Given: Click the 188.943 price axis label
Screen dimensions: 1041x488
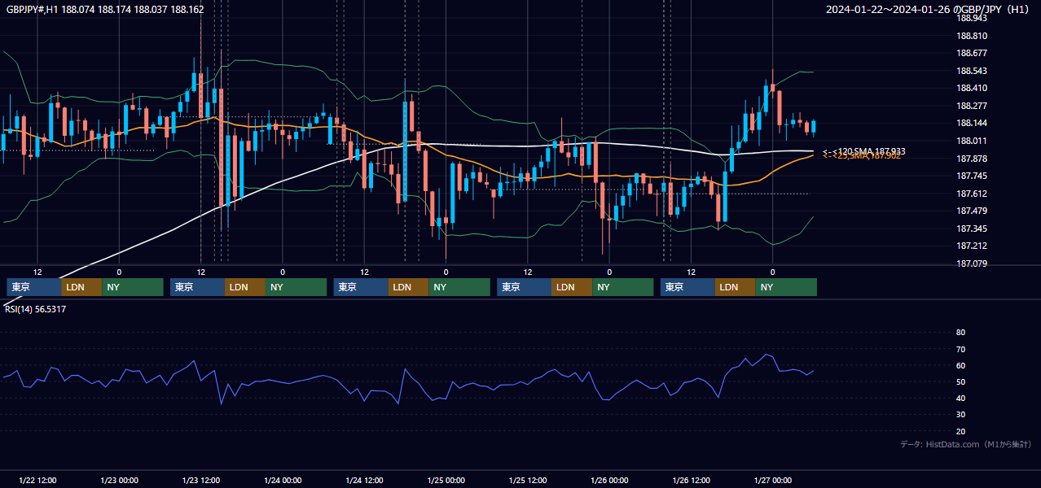Looking at the screenshot, I should (972, 18).
